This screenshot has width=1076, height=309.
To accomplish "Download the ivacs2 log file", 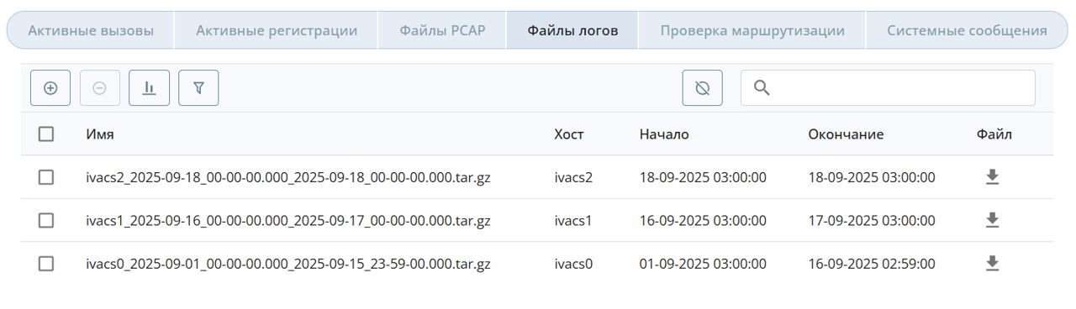I will (992, 177).
